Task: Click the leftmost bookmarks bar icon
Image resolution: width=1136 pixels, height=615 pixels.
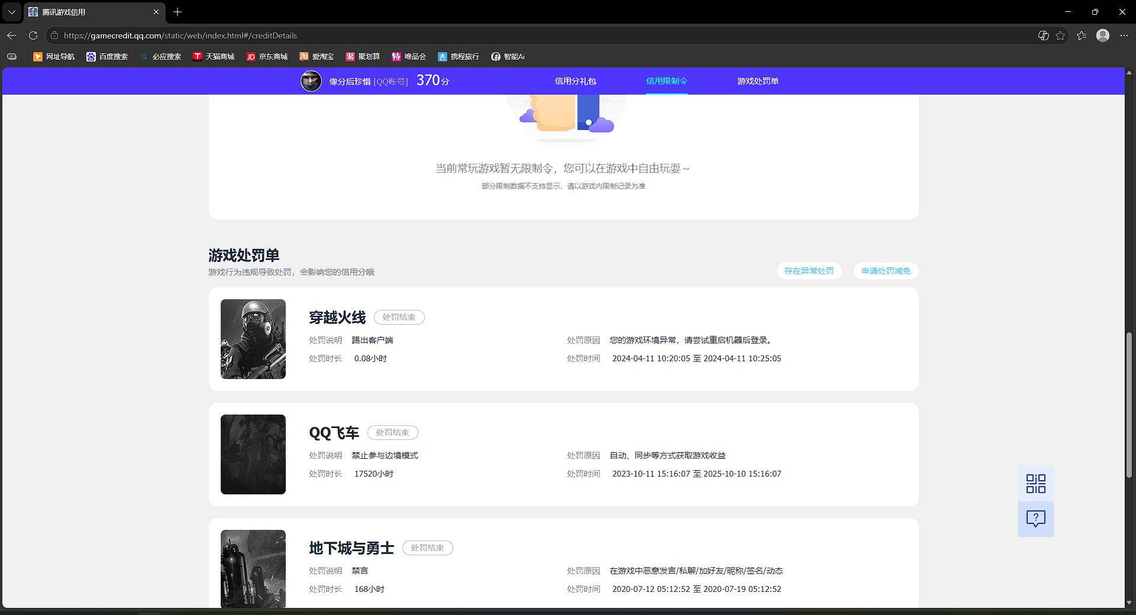Action: [12, 57]
